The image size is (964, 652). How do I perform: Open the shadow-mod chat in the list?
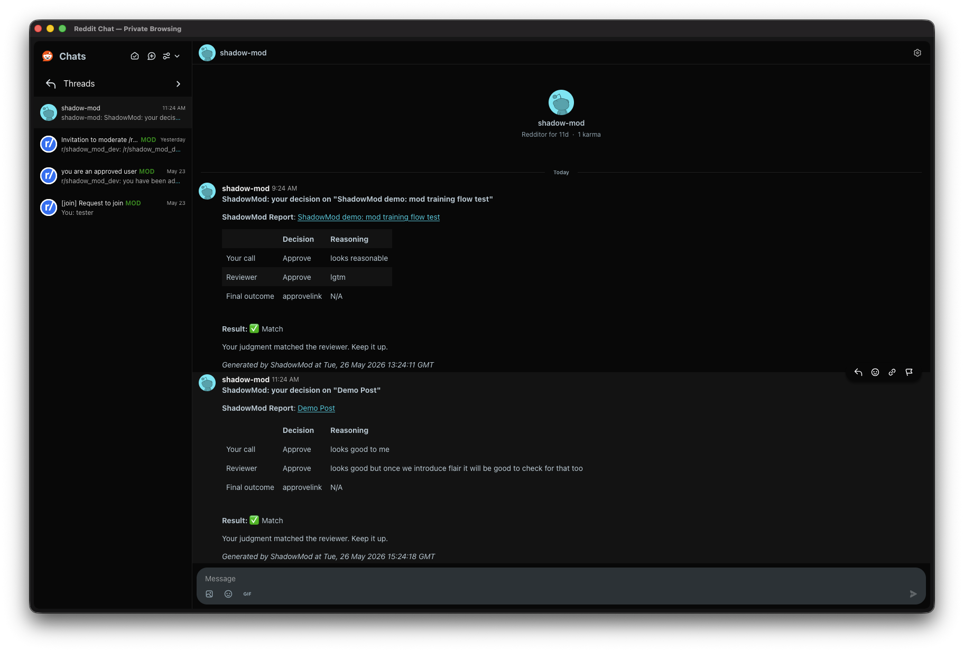click(x=113, y=112)
